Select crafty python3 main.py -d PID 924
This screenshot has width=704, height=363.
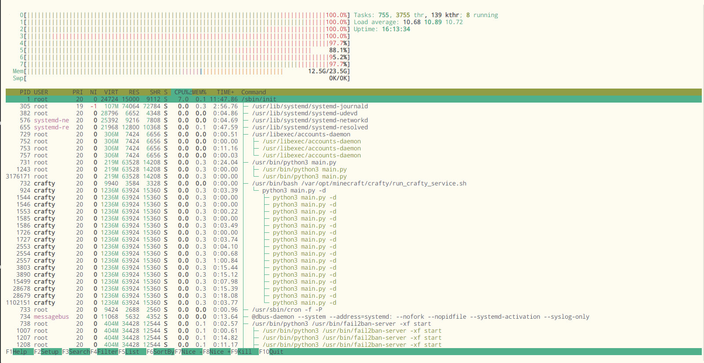[353, 190]
